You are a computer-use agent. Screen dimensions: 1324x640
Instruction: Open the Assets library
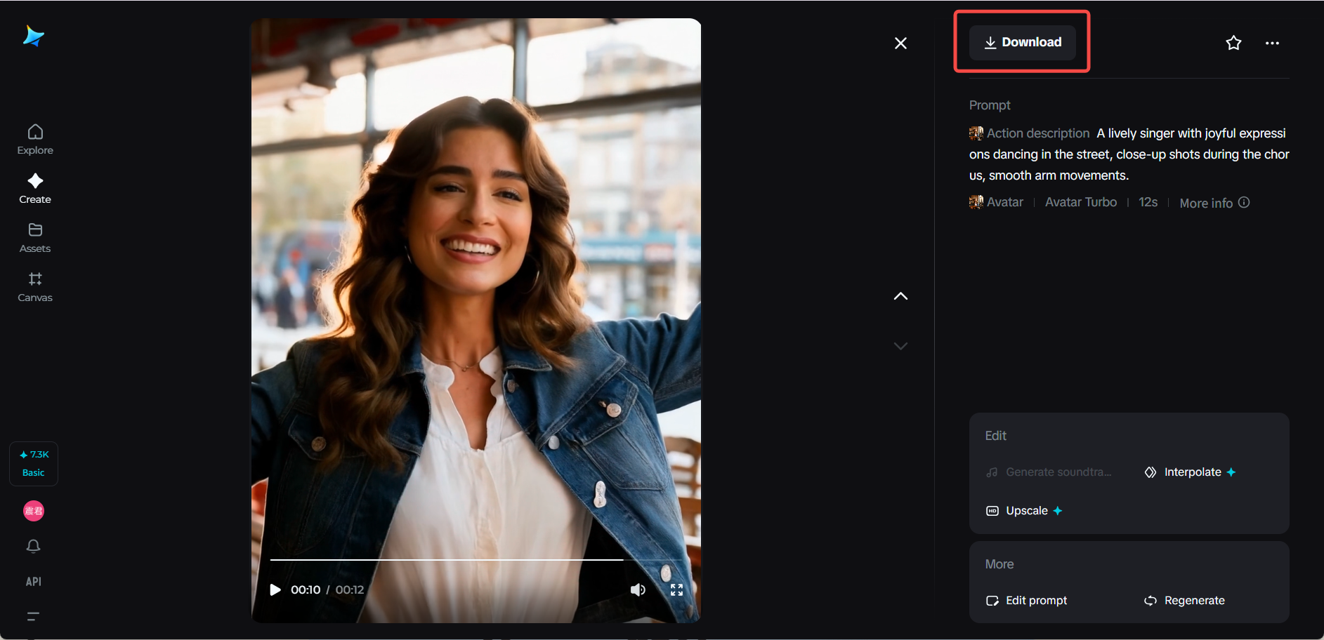click(34, 237)
